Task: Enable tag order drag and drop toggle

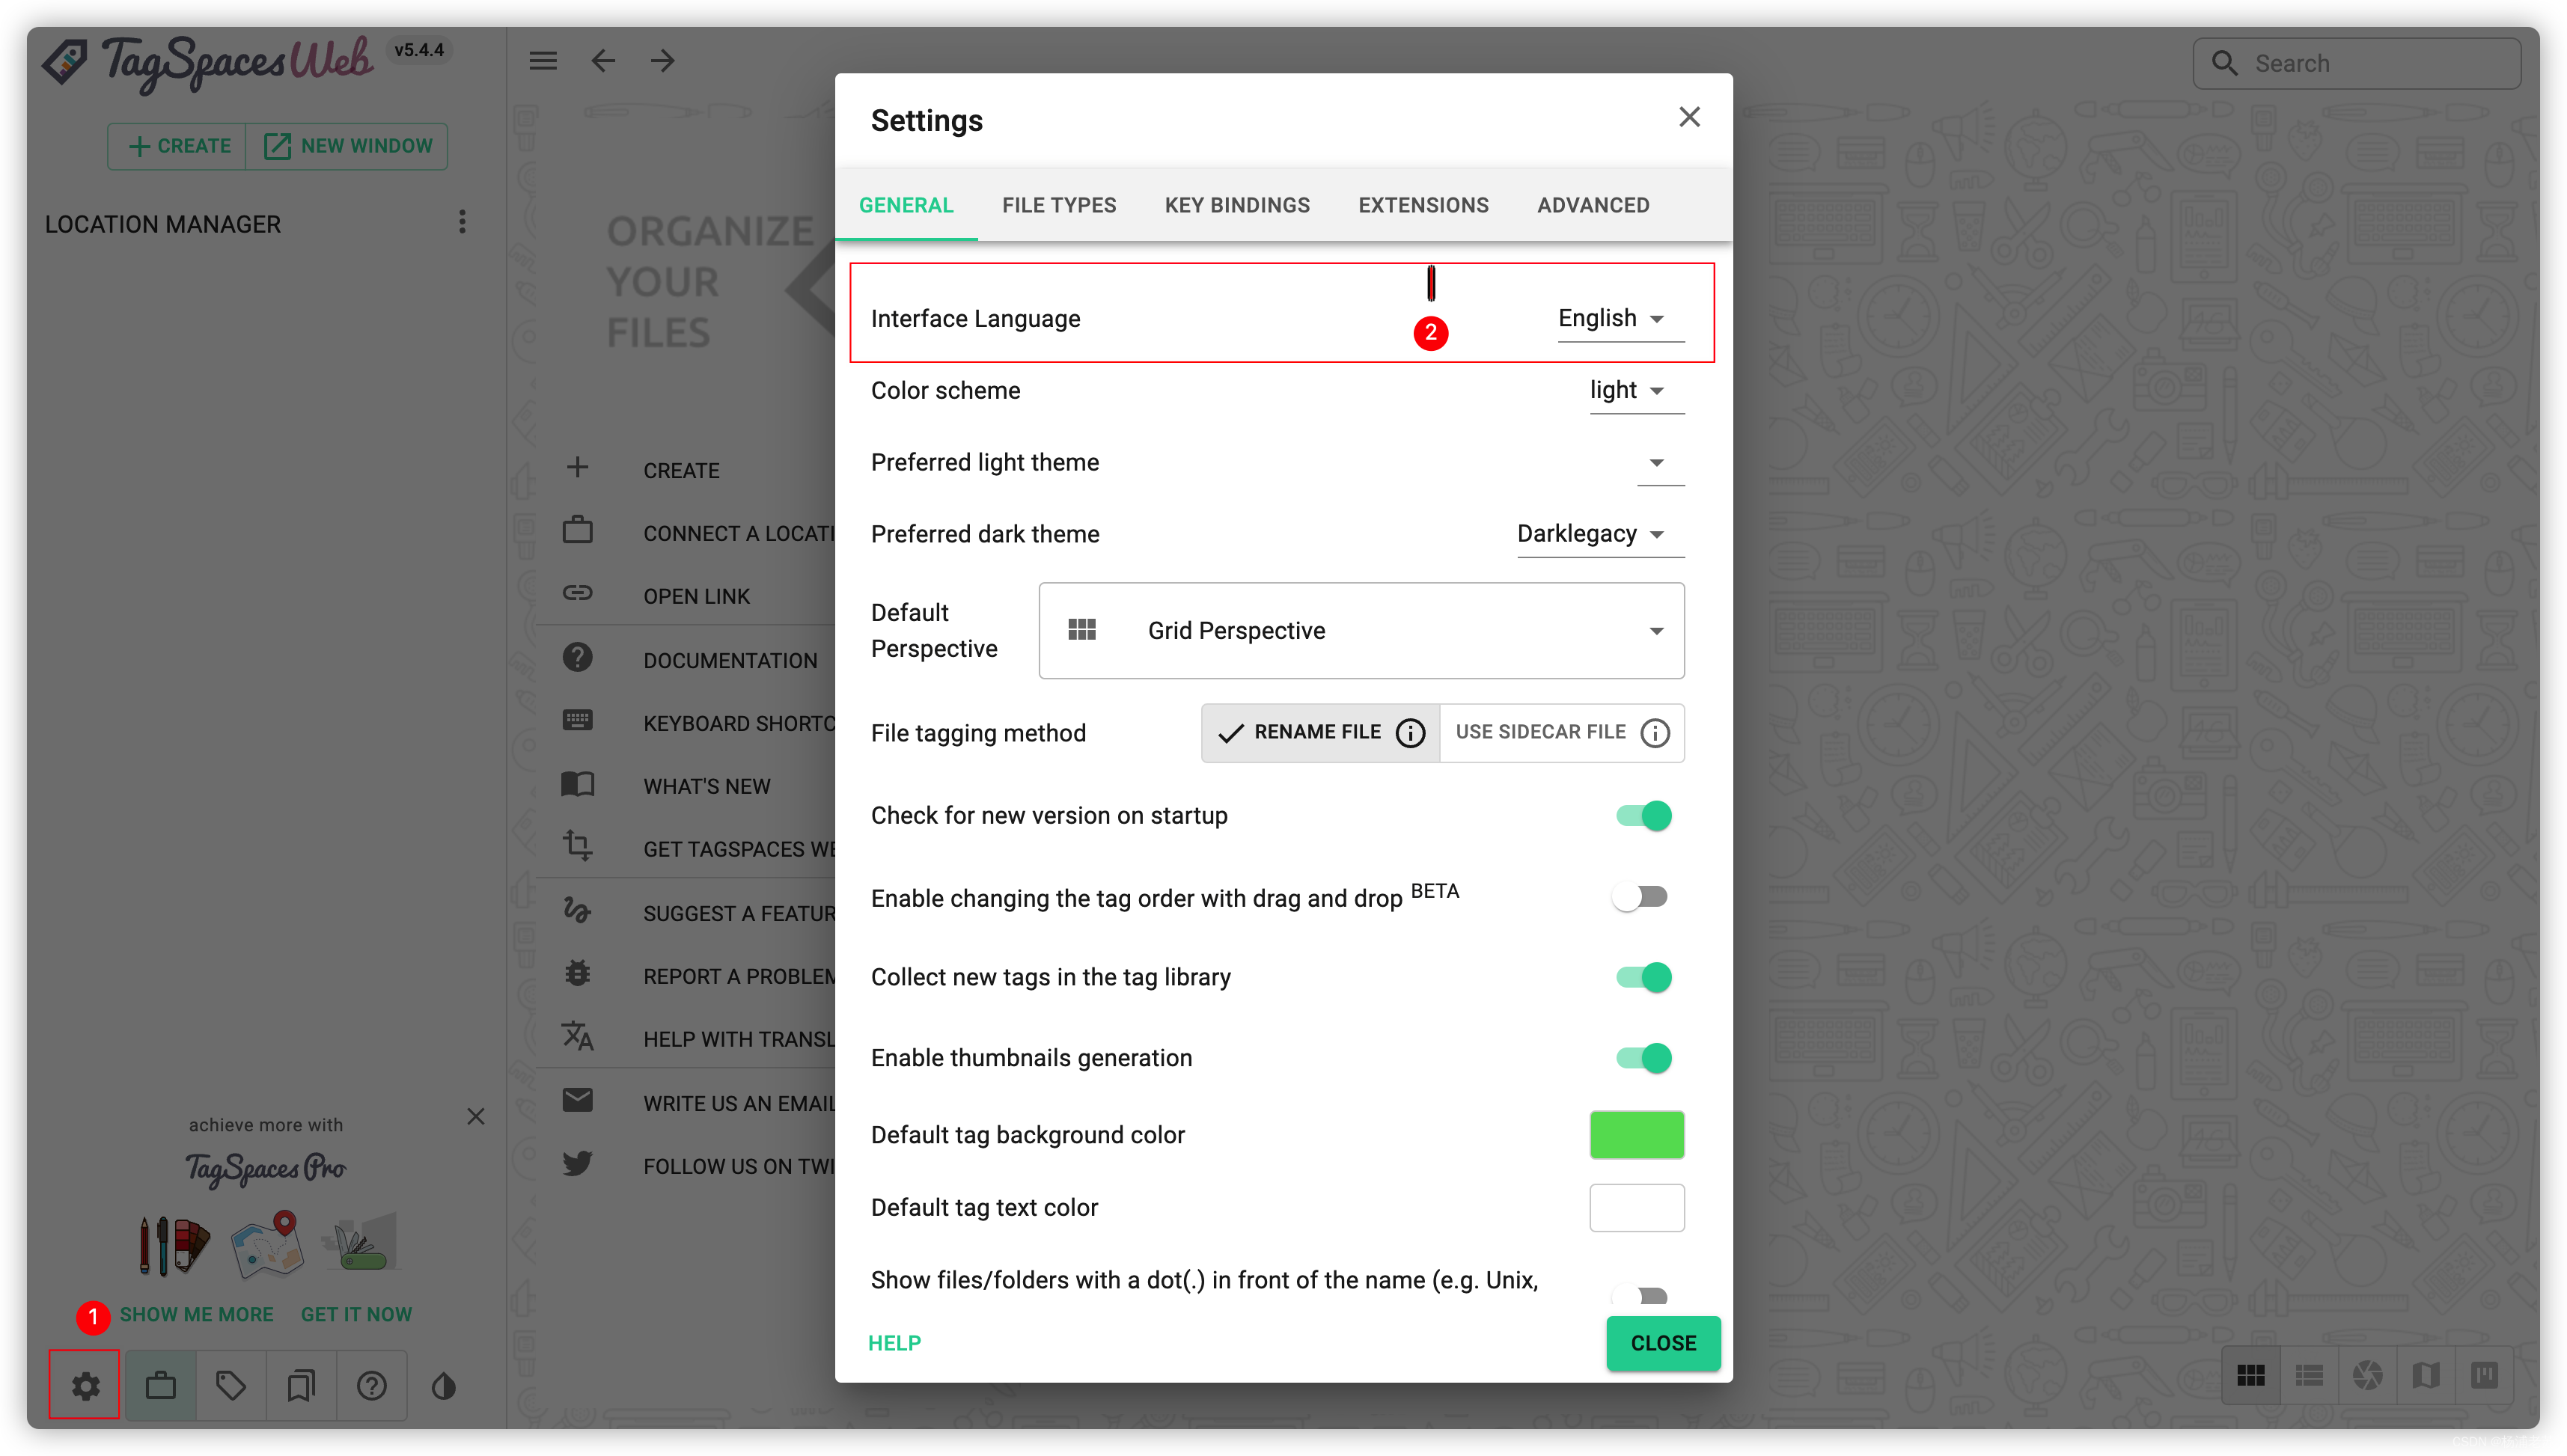Action: click(1640, 896)
